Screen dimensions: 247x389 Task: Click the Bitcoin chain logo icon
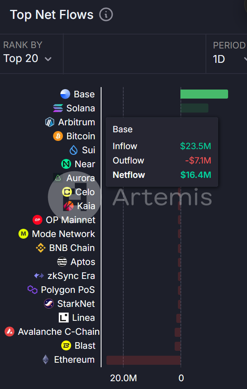point(57,136)
